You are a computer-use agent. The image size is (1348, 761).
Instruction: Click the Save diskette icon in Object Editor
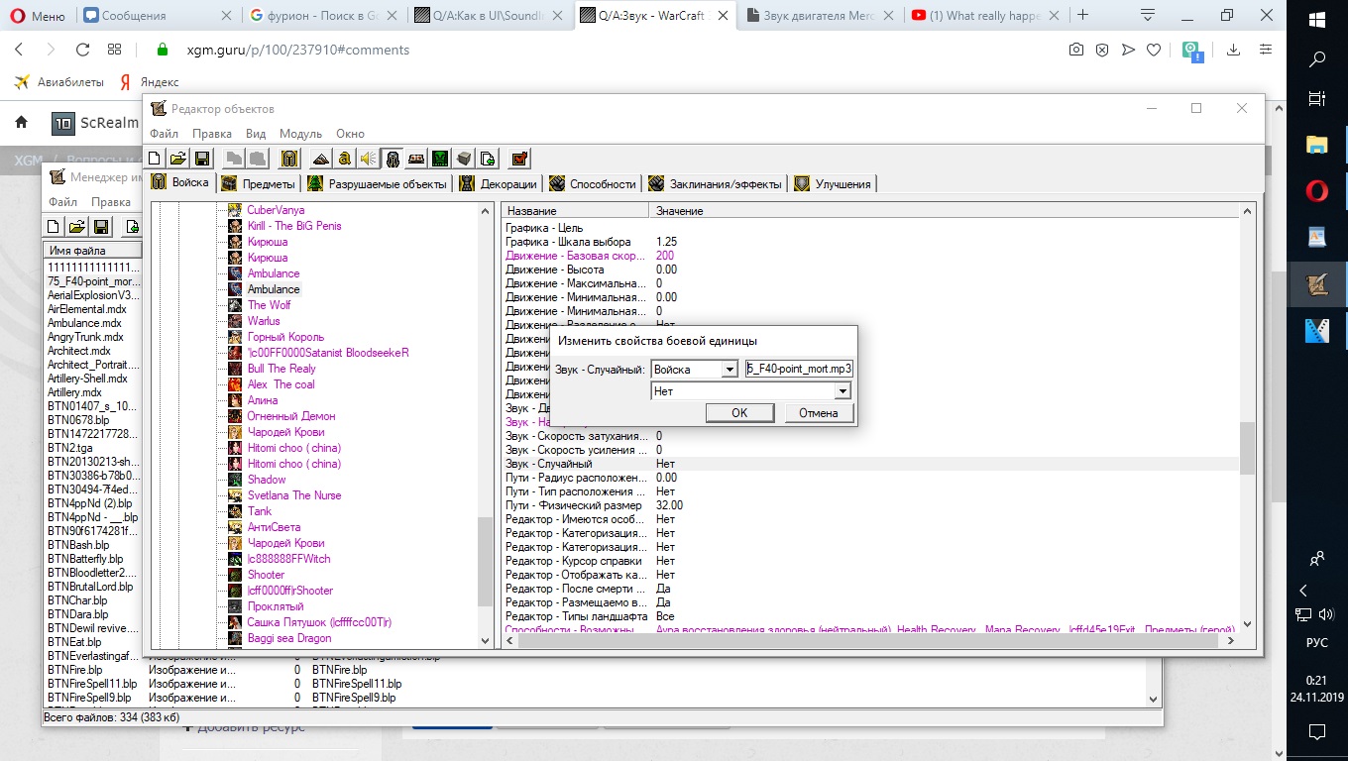[202, 159]
